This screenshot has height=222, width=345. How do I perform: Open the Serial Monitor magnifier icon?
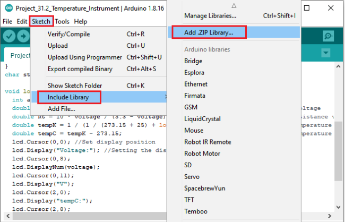328,36
